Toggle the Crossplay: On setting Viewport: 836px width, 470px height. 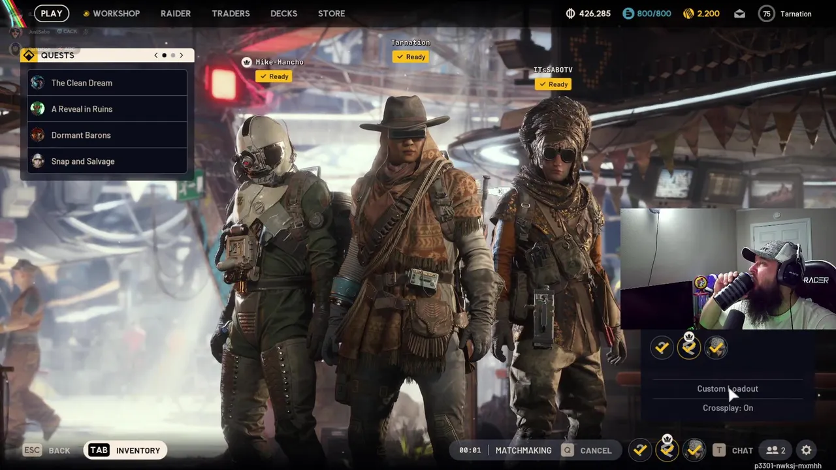click(x=728, y=408)
